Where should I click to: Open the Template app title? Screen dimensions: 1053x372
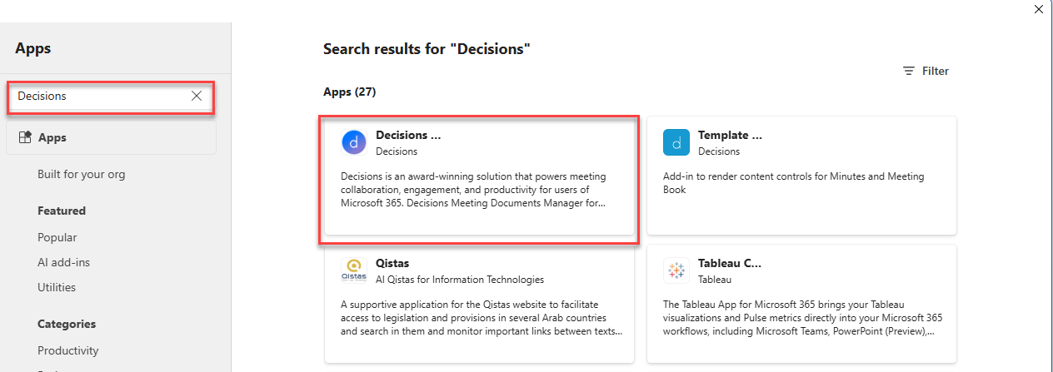[x=730, y=135]
